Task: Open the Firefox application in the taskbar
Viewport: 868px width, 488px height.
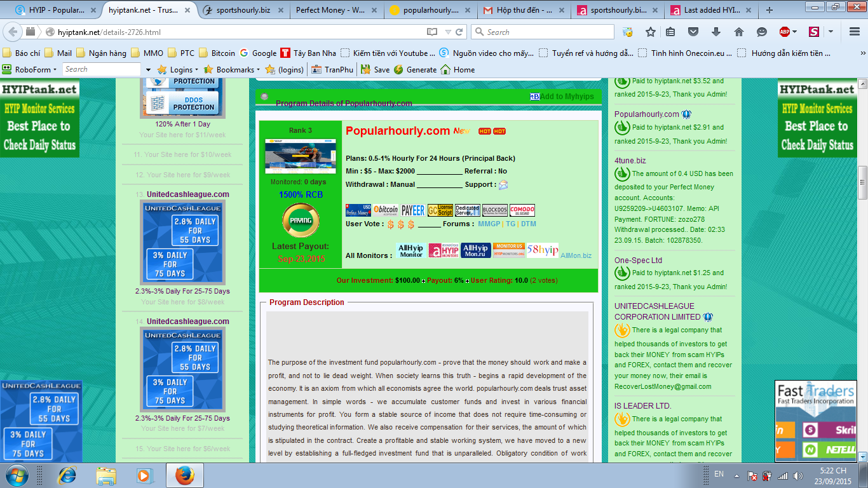Action: [x=184, y=475]
